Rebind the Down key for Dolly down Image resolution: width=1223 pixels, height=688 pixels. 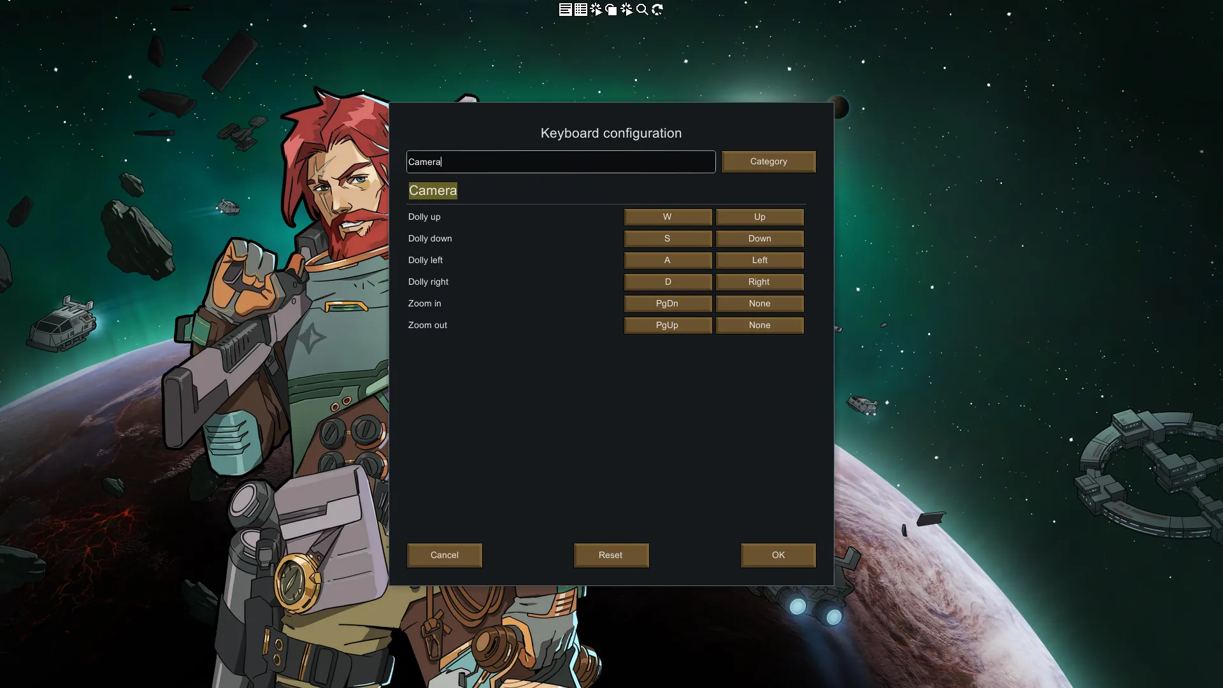pos(759,239)
